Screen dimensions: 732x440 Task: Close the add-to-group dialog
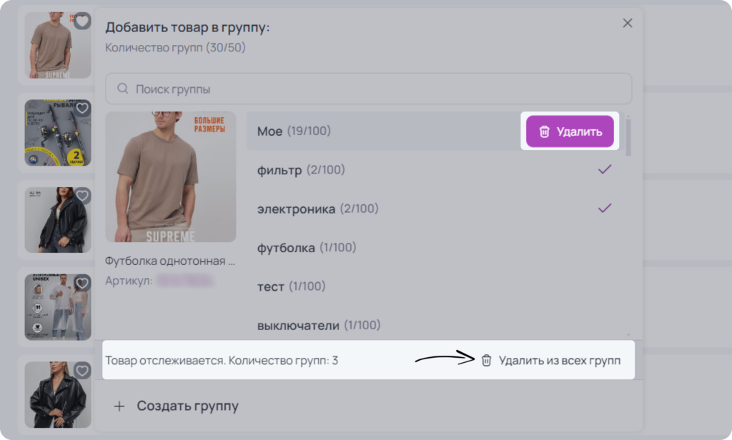[x=628, y=23]
